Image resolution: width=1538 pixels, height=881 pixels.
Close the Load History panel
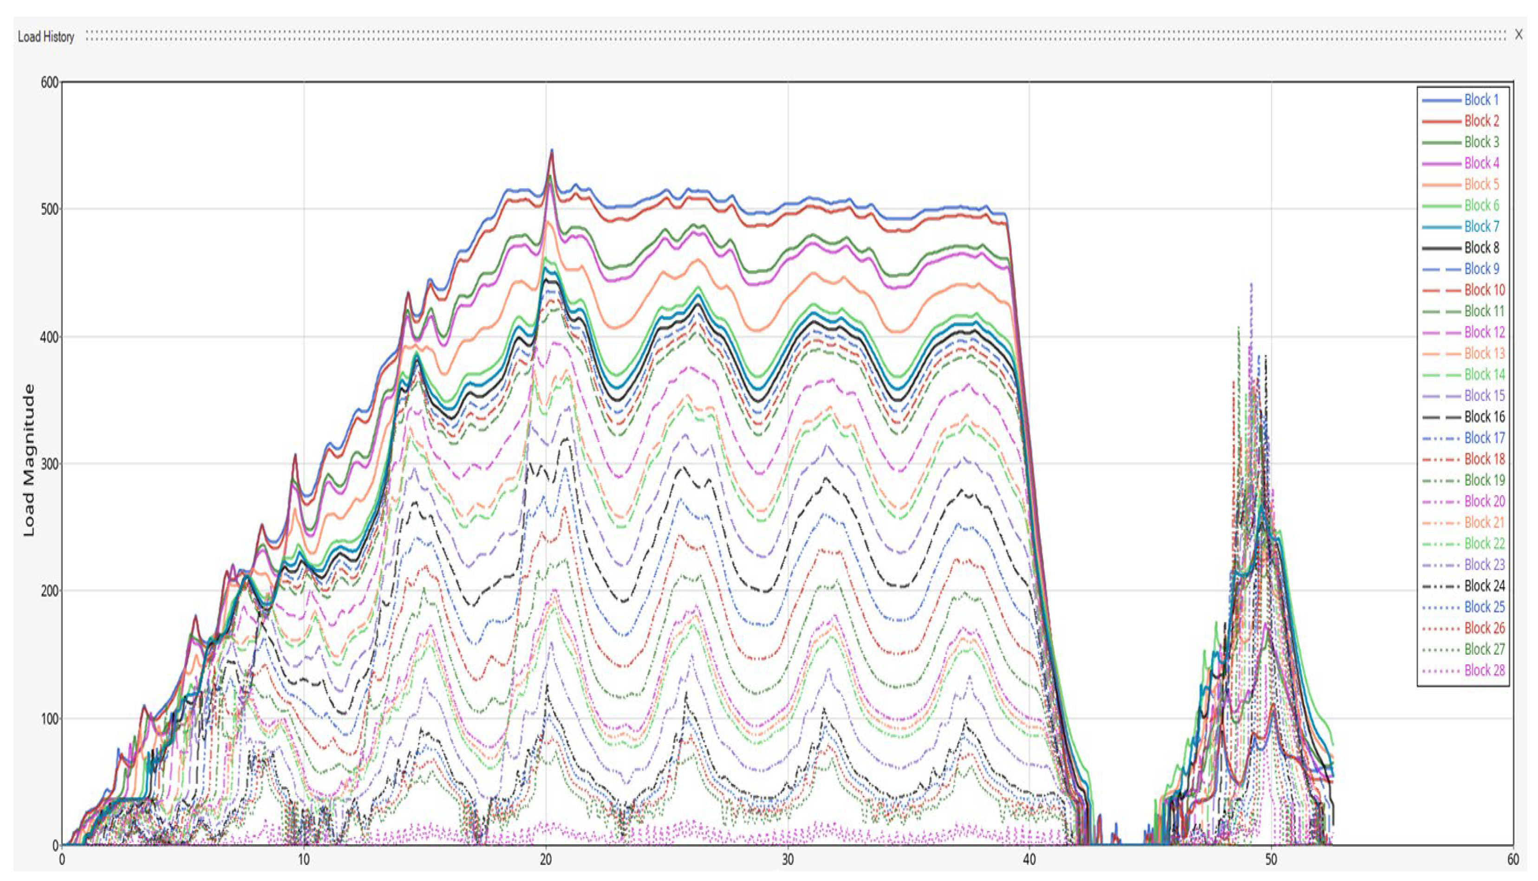pyautogui.click(x=1518, y=35)
